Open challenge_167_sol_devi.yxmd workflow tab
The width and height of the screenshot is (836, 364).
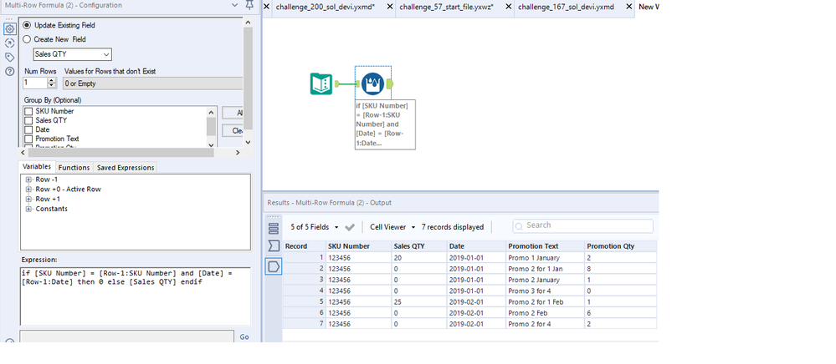tap(566, 7)
